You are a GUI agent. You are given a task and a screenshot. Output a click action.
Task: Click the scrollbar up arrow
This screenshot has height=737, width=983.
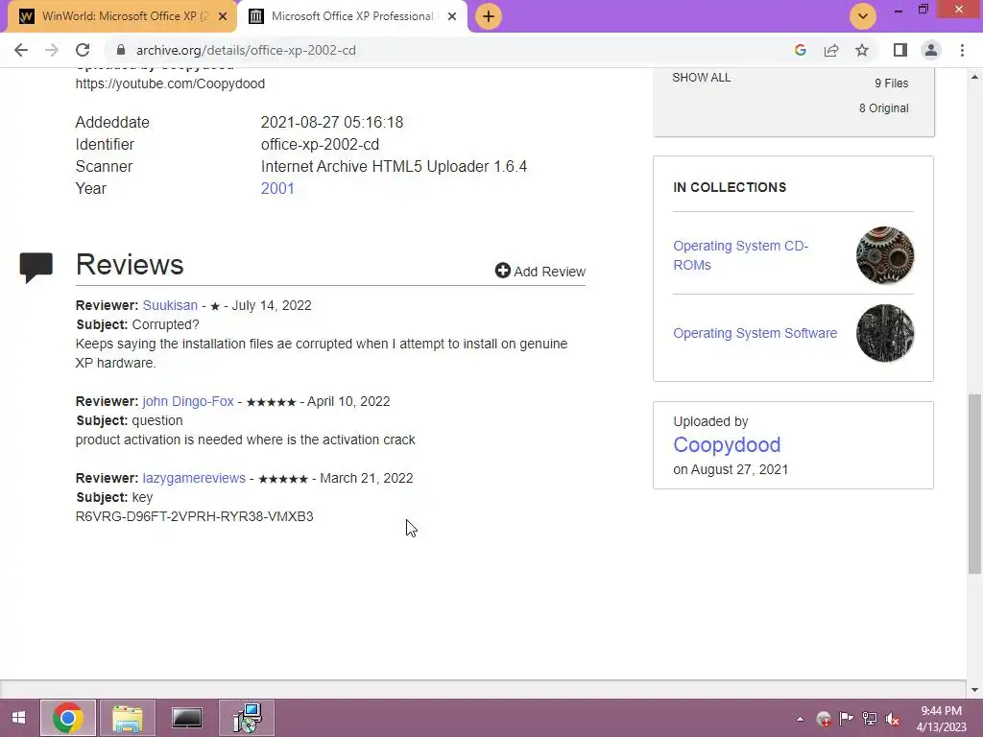click(x=974, y=77)
